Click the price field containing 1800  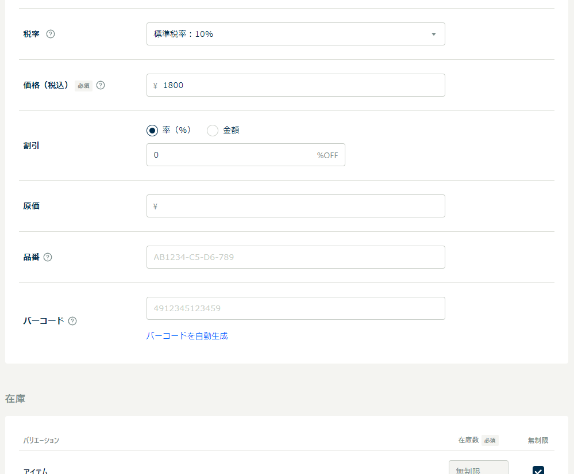tap(295, 85)
